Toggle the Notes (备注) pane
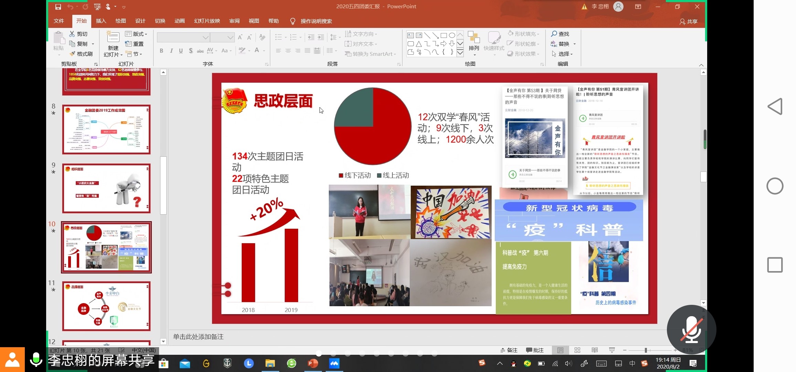Screen dimensions: 796x372 [509, 350]
